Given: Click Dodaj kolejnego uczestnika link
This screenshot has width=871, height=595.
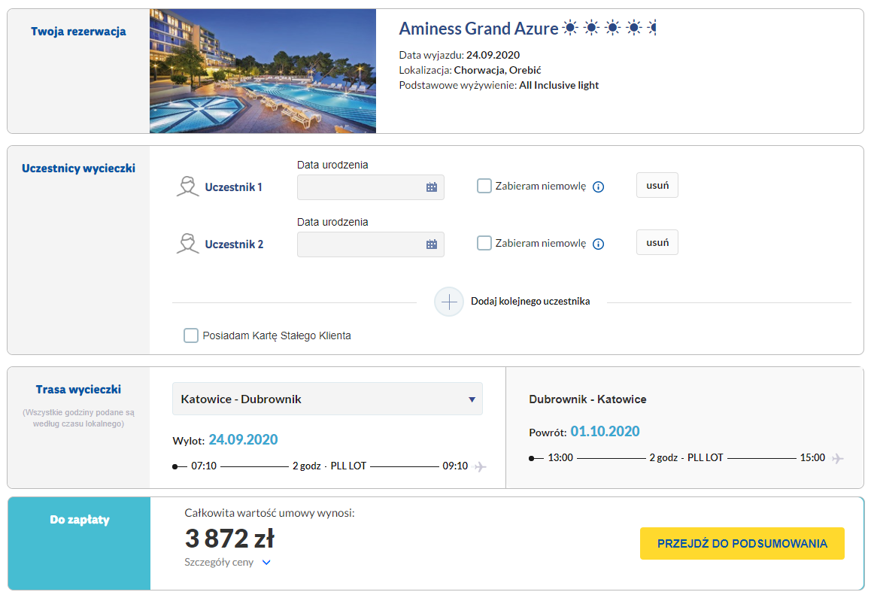Looking at the screenshot, I should pyautogui.click(x=530, y=301).
